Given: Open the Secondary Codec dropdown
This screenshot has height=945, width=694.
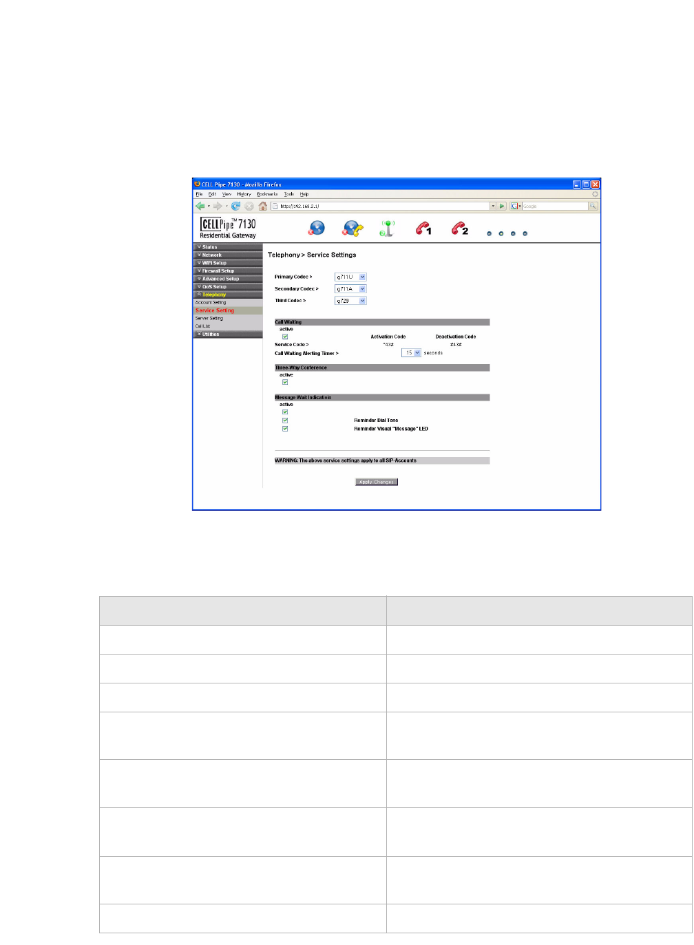Looking at the screenshot, I should point(350,289).
